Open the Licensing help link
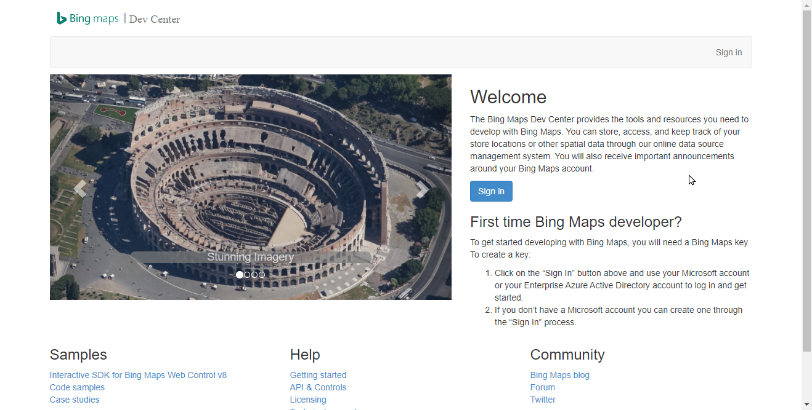Image resolution: width=812 pixels, height=410 pixels. click(x=308, y=400)
